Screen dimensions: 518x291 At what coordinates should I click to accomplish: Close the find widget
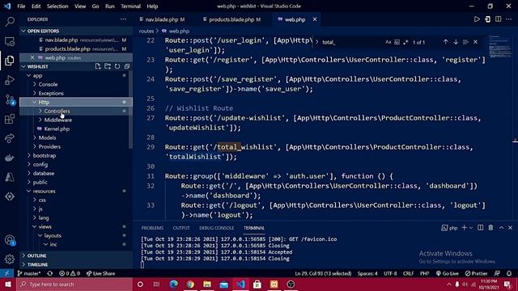475,42
